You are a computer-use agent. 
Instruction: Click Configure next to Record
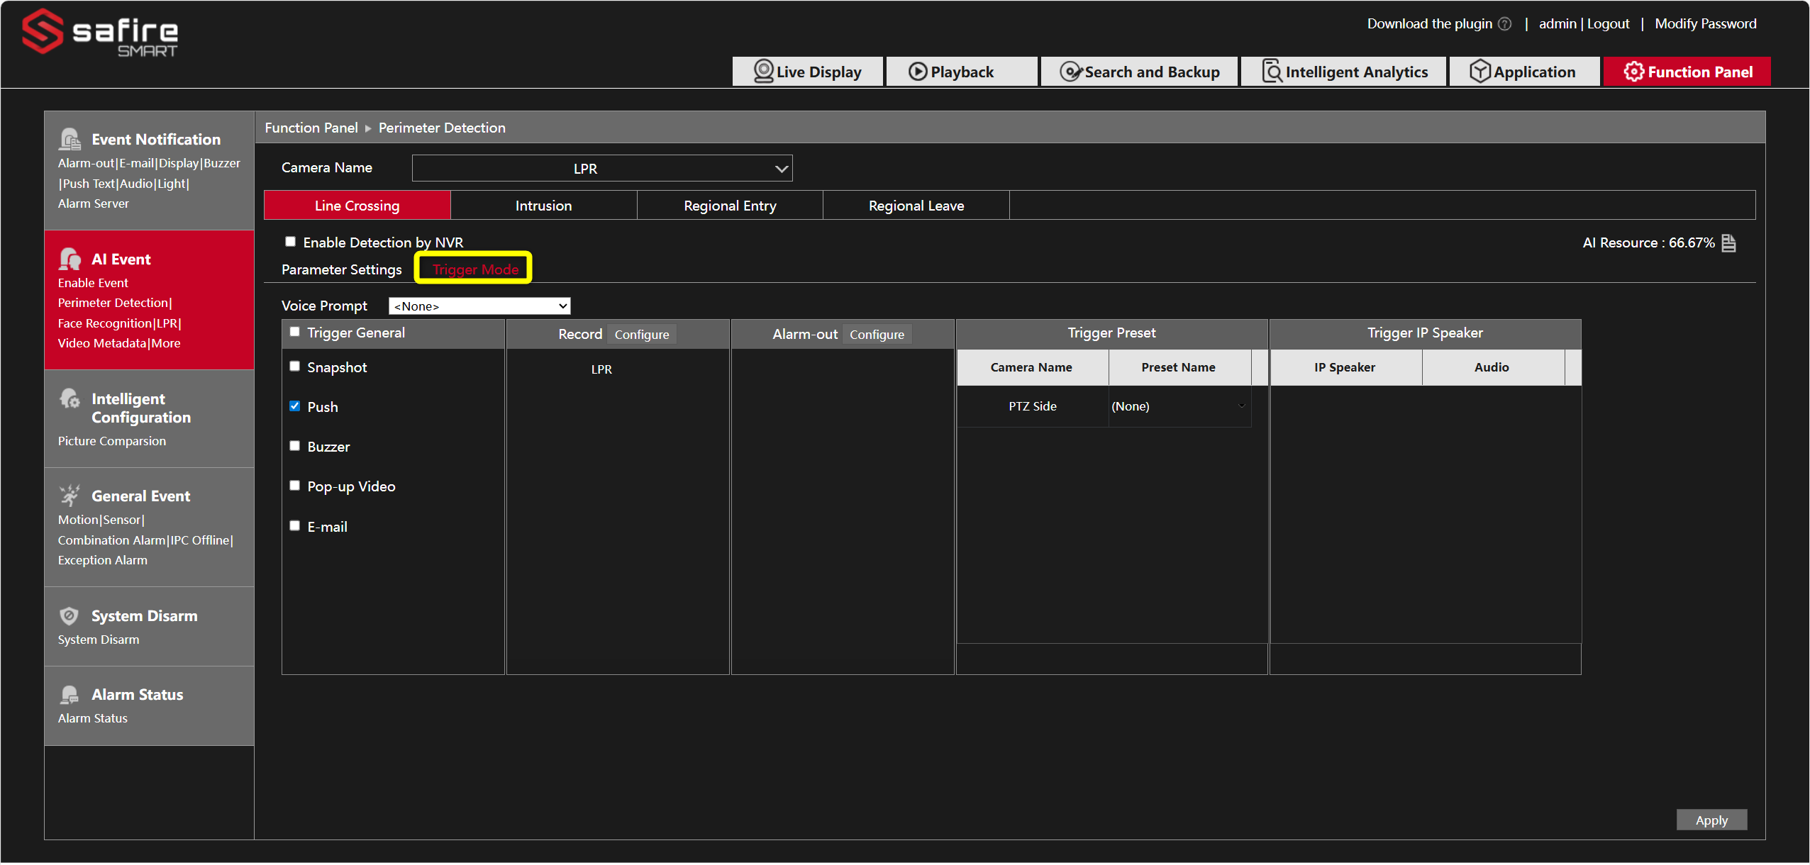[642, 334]
